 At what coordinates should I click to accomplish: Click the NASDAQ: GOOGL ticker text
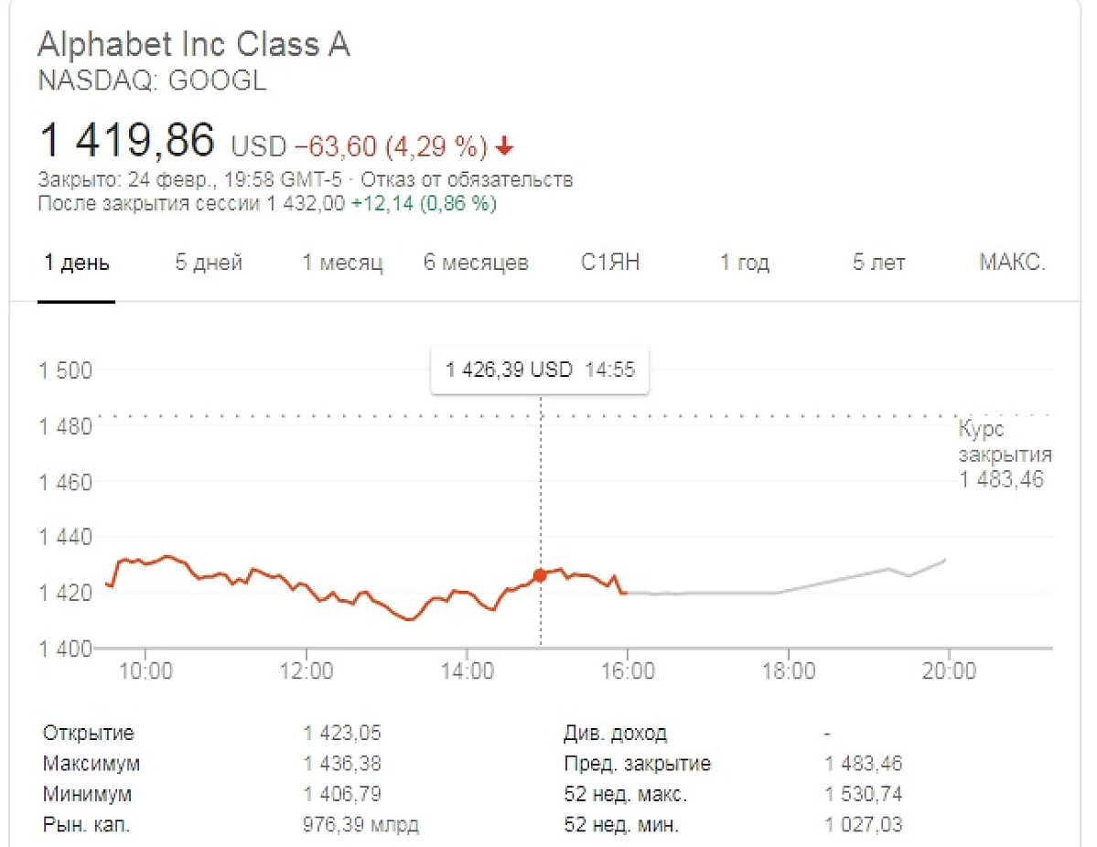click(x=152, y=80)
